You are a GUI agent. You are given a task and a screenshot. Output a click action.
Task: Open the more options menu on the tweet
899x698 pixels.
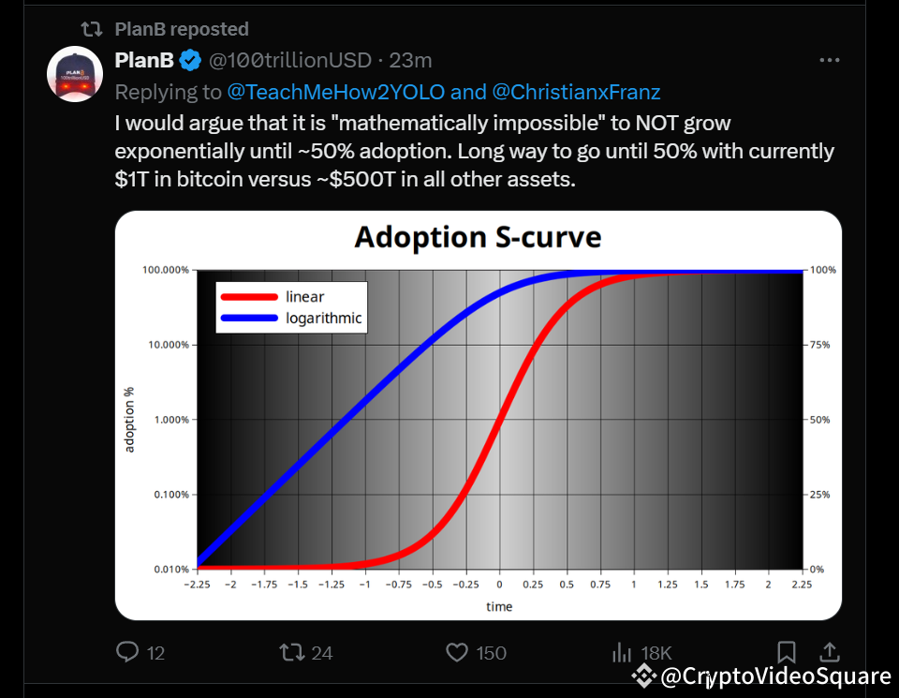coord(830,59)
